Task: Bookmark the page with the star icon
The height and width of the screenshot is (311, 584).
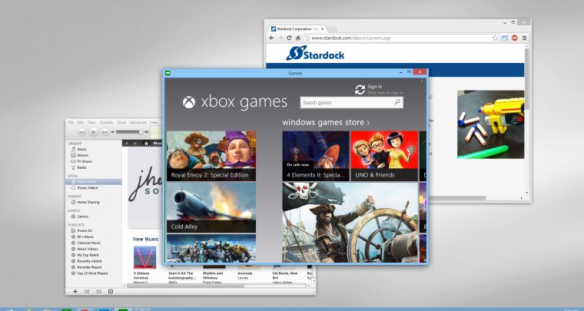Action: coord(496,38)
